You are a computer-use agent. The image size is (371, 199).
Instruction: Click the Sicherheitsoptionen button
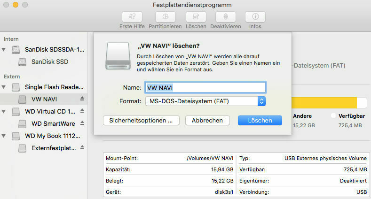[x=141, y=121]
